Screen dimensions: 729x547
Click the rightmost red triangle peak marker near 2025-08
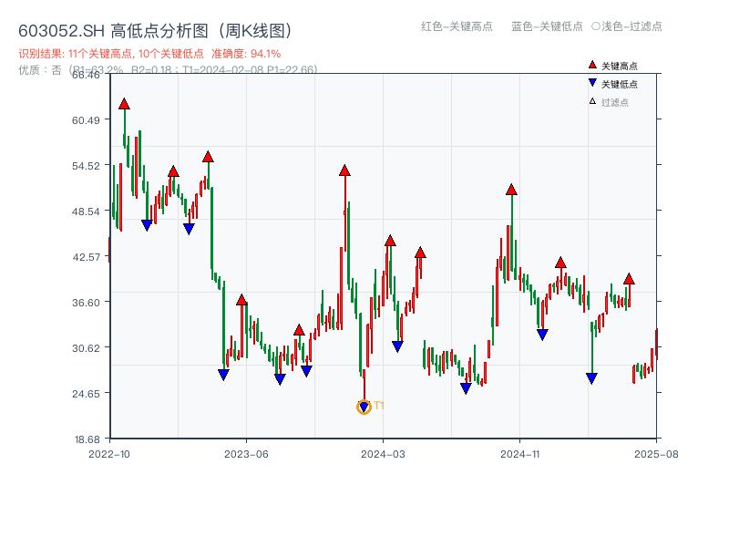(x=629, y=280)
